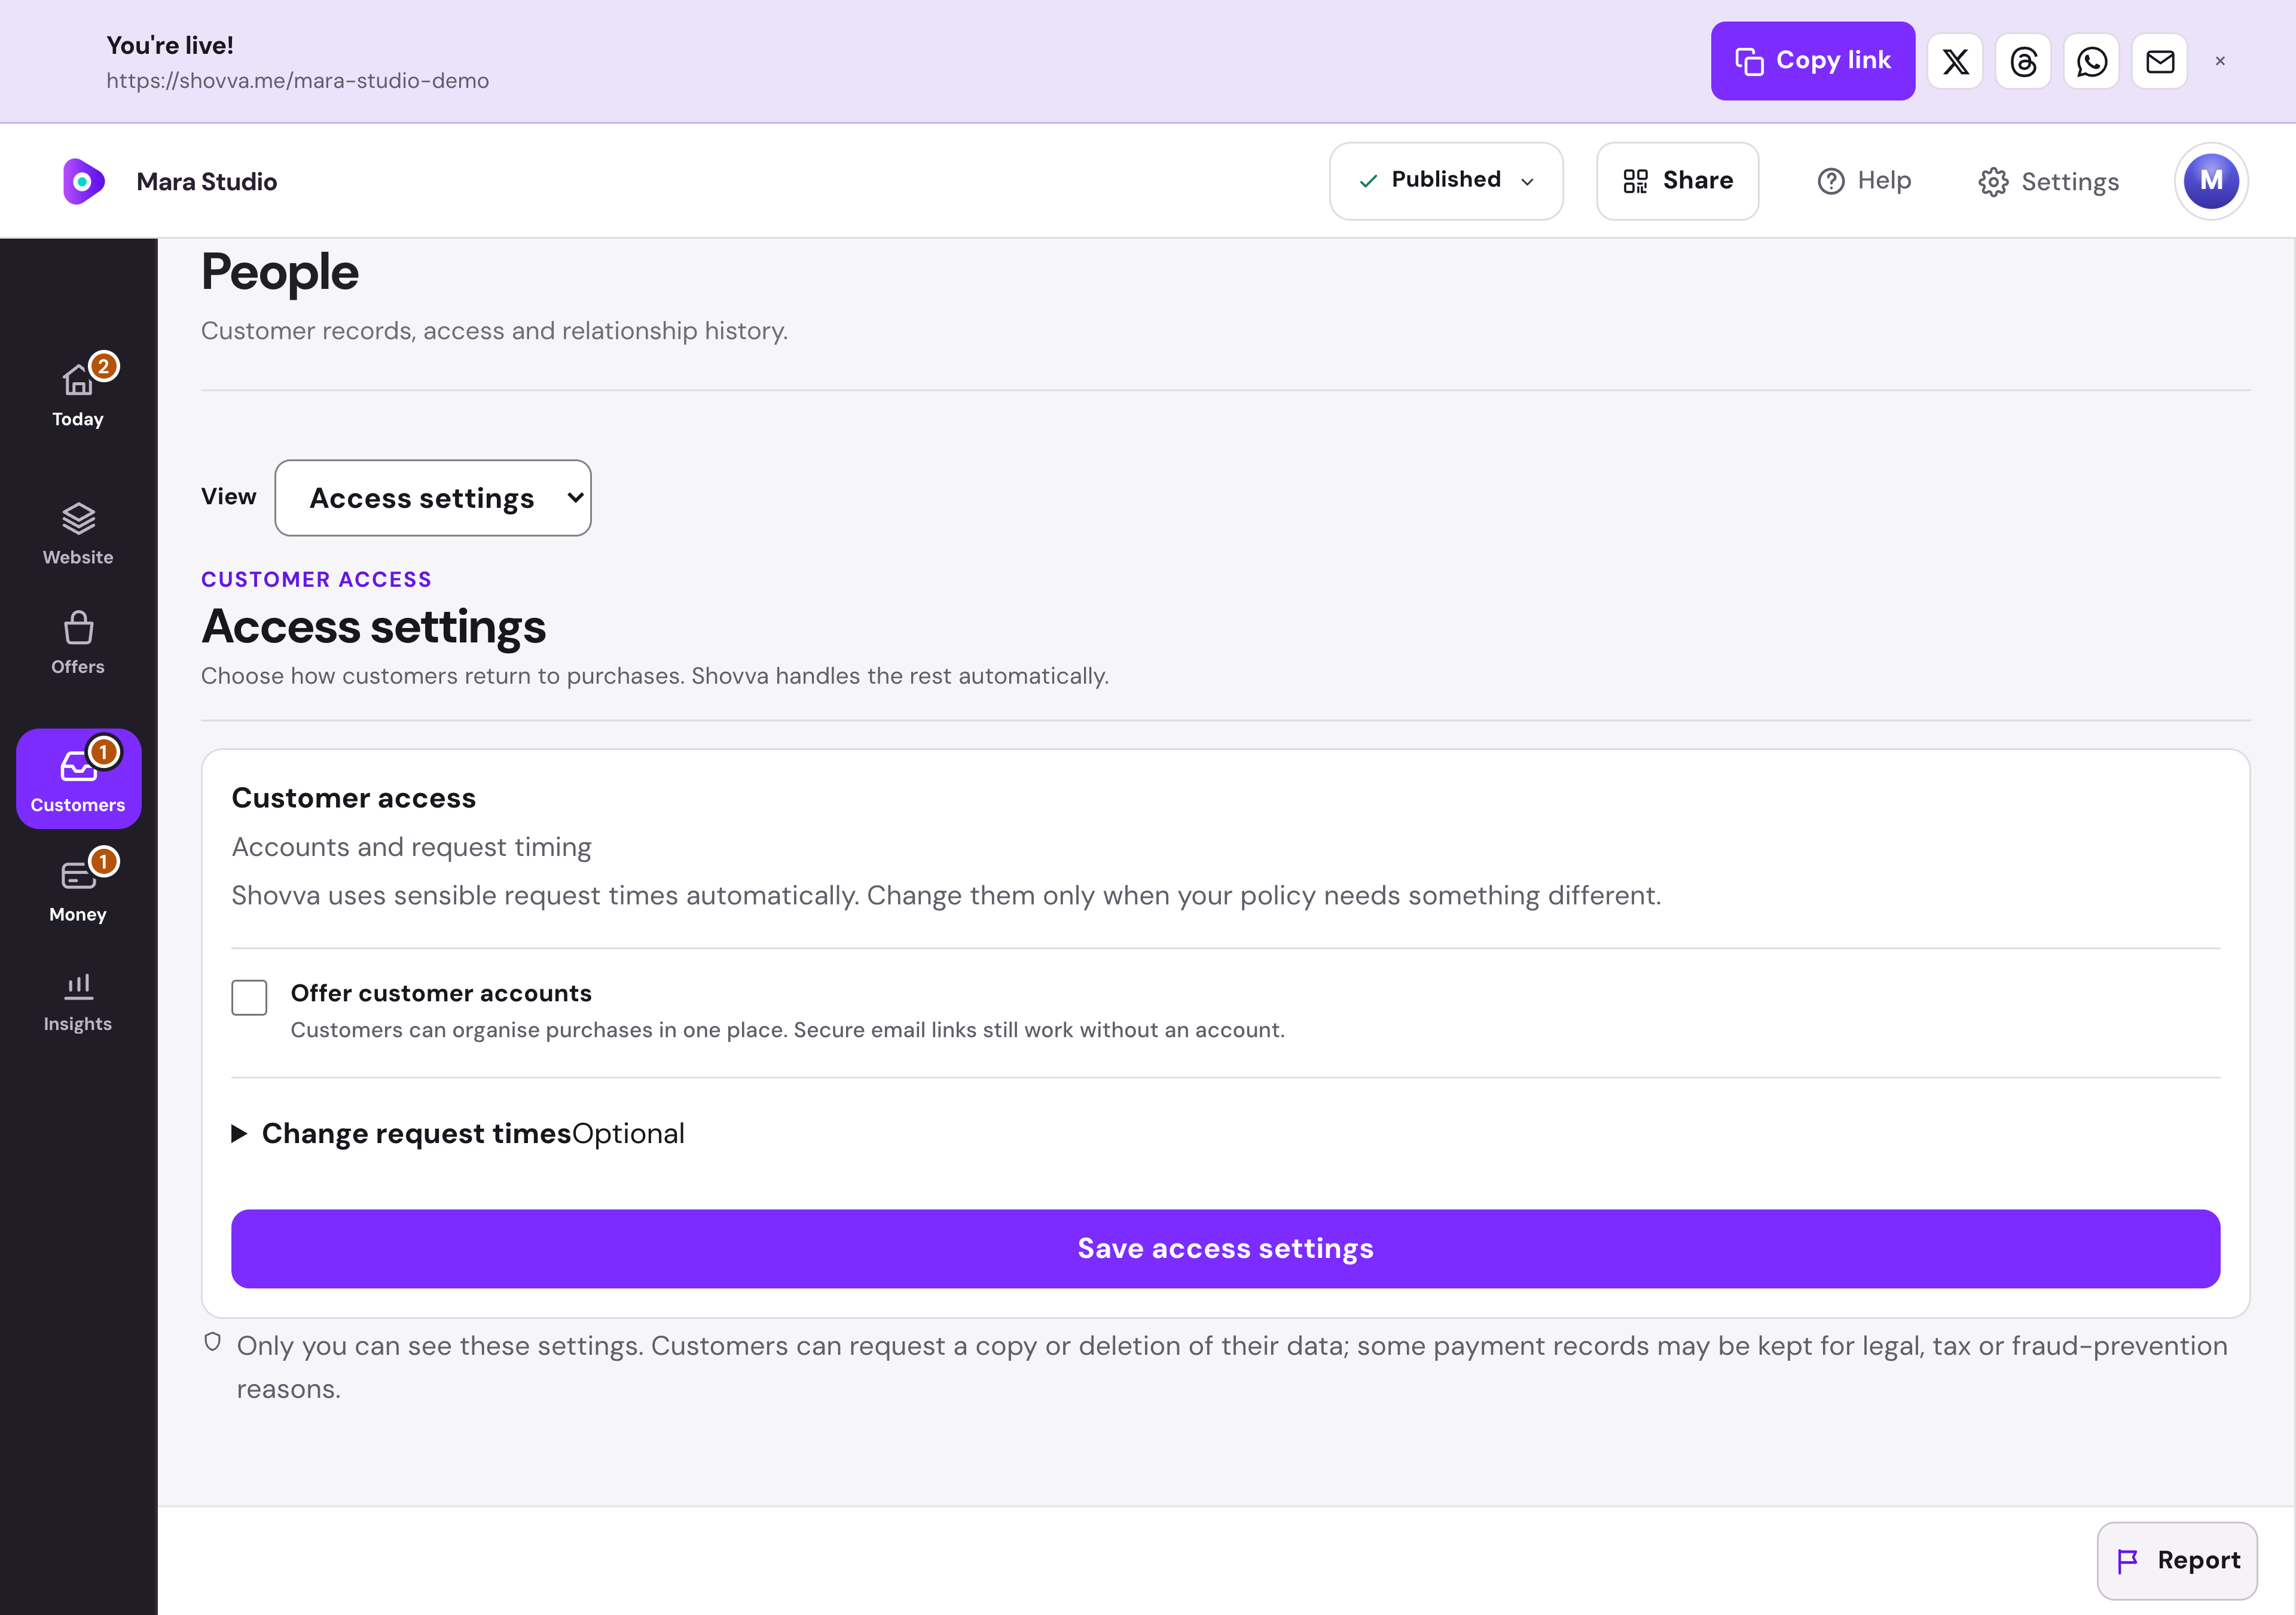This screenshot has height=1615, width=2296.
Task: Open Help from the top bar
Action: pyautogui.click(x=1864, y=181)
